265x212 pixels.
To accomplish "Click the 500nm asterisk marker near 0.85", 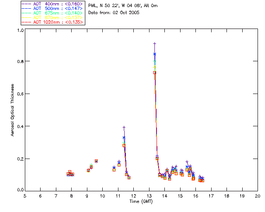I will 154,54.
